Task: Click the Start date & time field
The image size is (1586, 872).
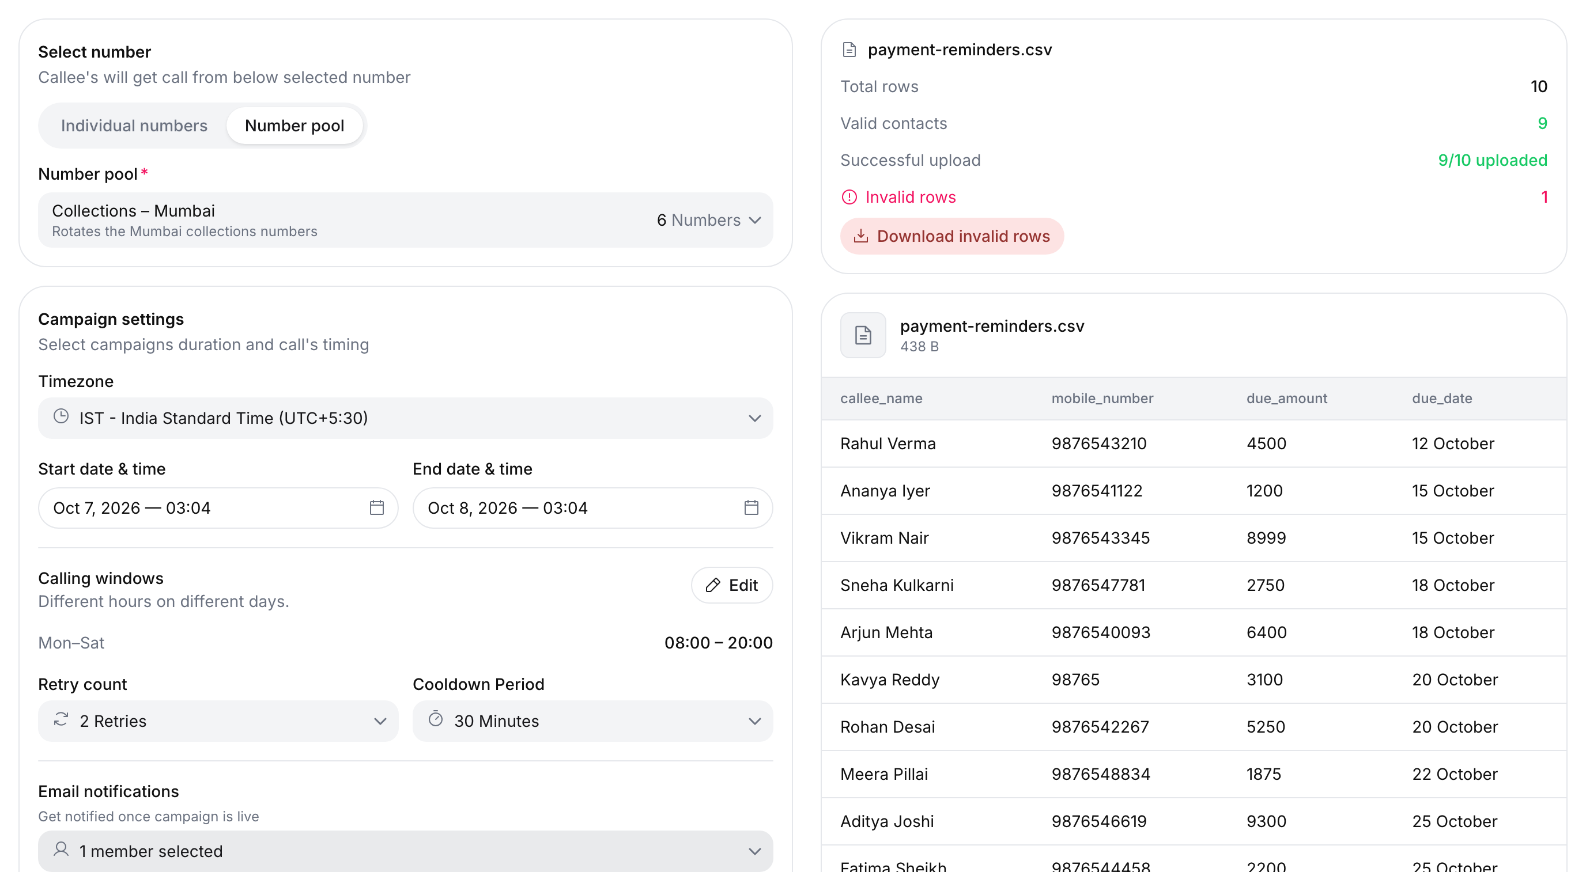Action: [218, 507]
